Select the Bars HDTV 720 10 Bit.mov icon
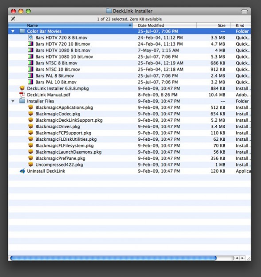261x277 pixels. (x=31, y=44)
